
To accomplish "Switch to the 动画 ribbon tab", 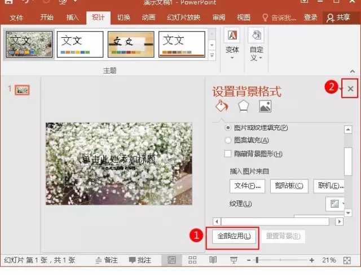I will pos(148,18).
